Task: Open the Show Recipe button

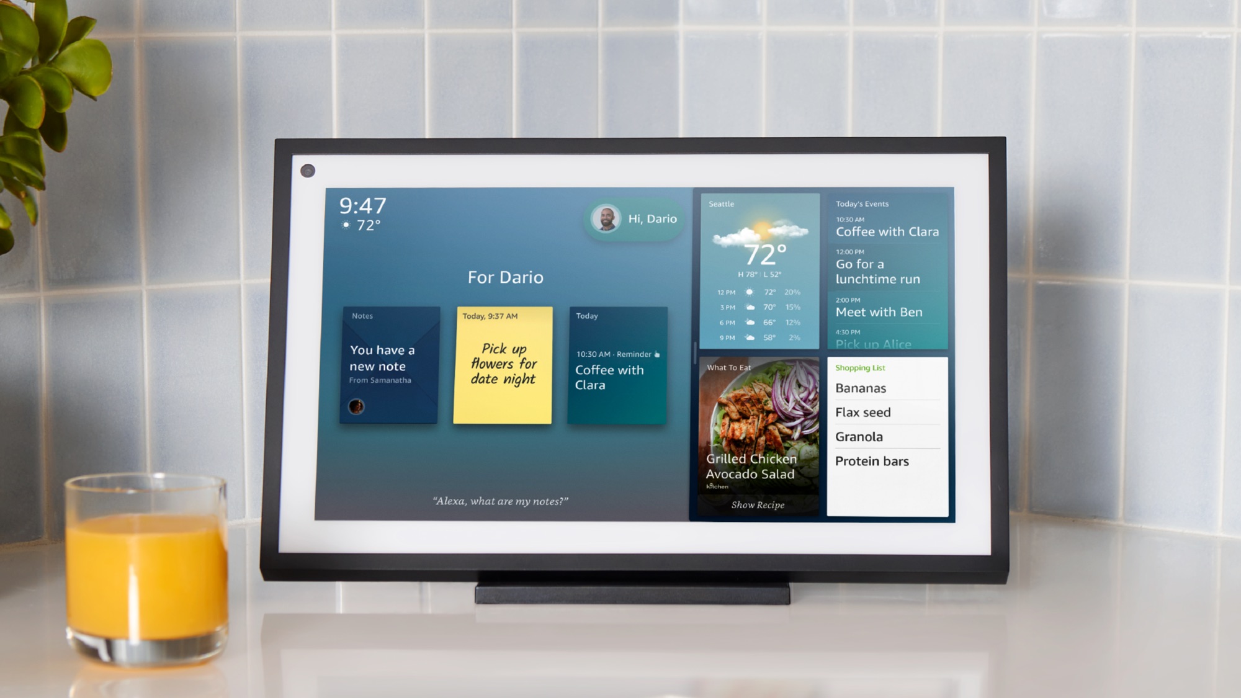Action: [x=758, y=504]
